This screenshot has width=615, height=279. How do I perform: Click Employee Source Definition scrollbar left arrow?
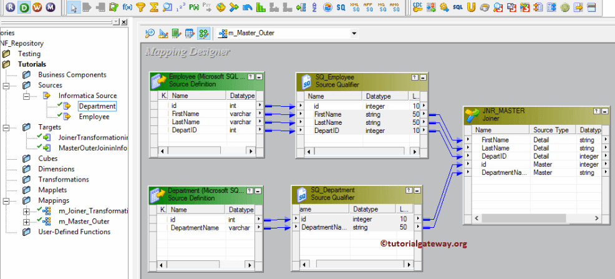tap(162, 150)
